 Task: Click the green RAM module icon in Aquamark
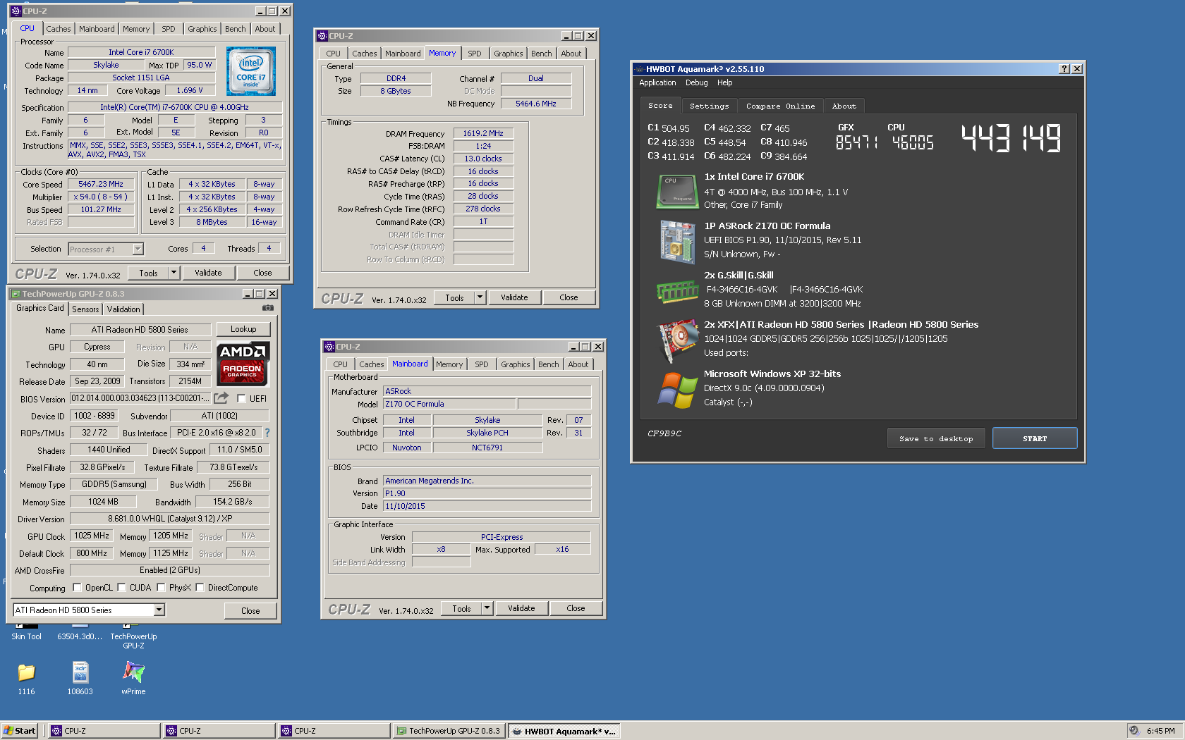pyautogui.click(x=677, y=290)
